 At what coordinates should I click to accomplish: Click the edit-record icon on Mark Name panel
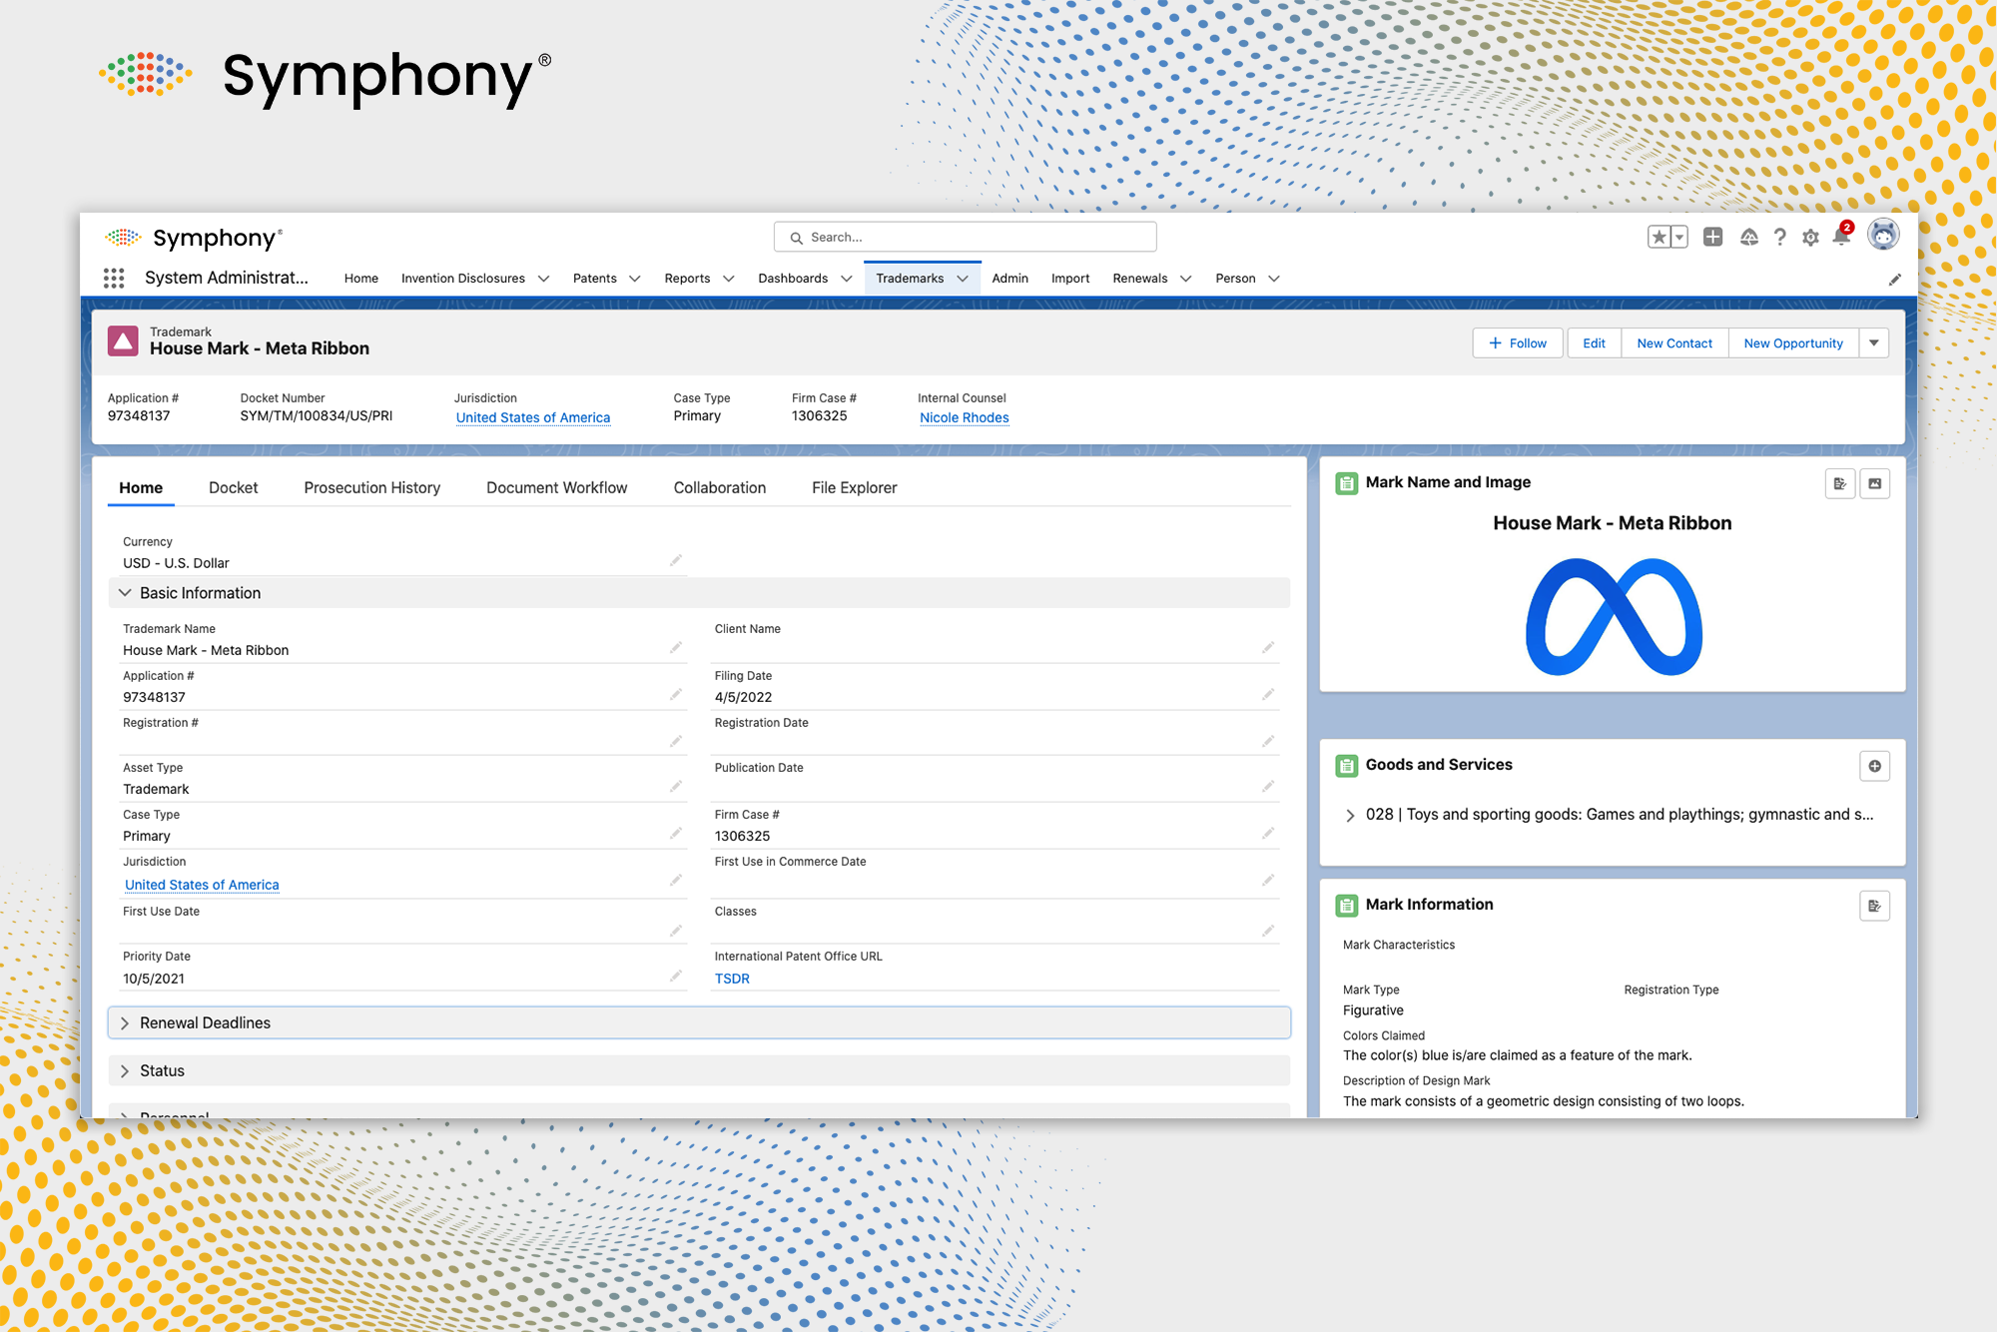click(x=1840, y=483)
